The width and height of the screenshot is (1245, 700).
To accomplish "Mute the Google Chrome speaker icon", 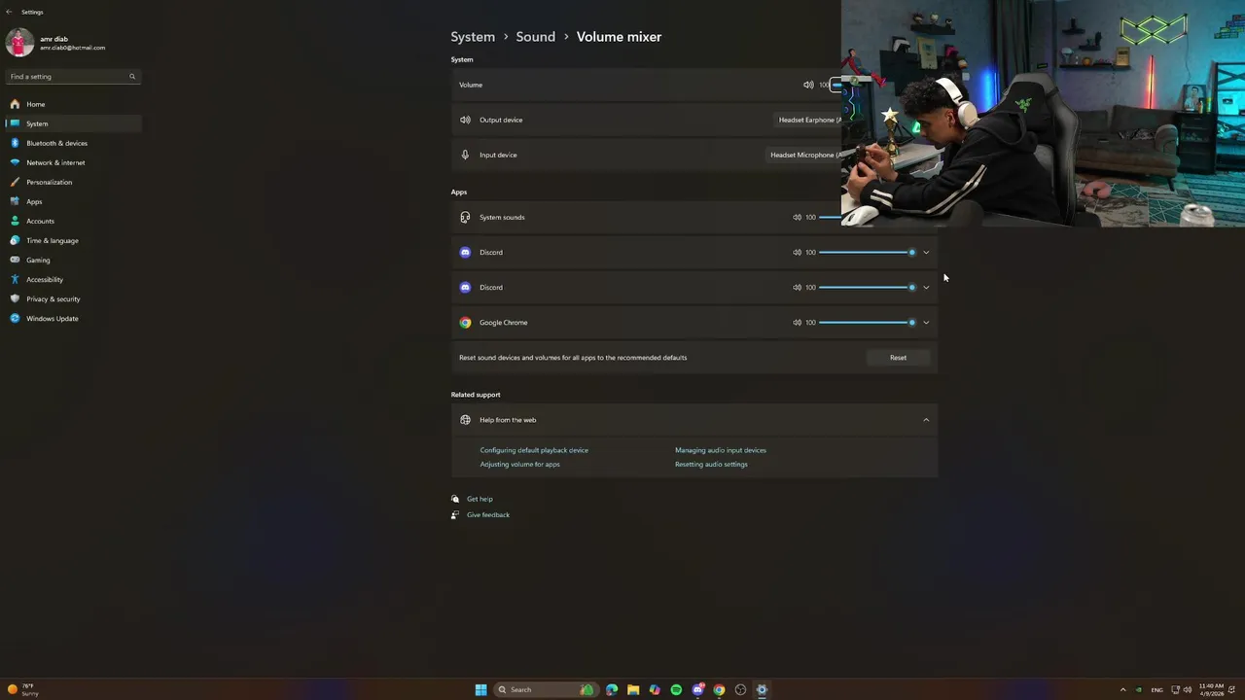I will [797, 322].
